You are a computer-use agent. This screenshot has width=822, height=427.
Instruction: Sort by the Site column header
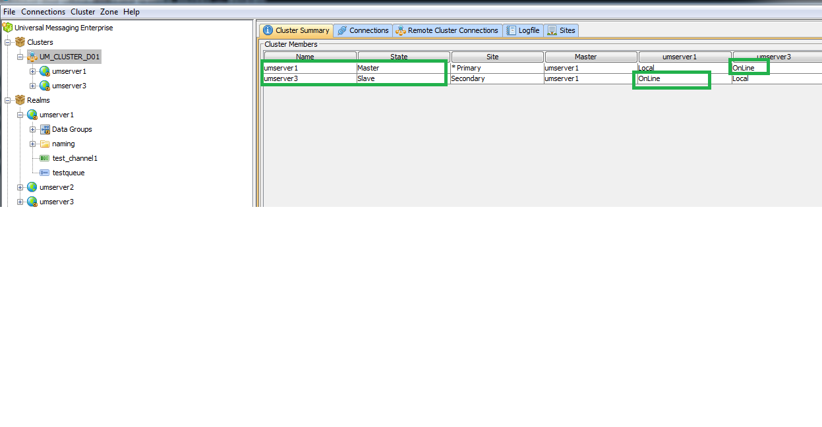tap(498, 57)
